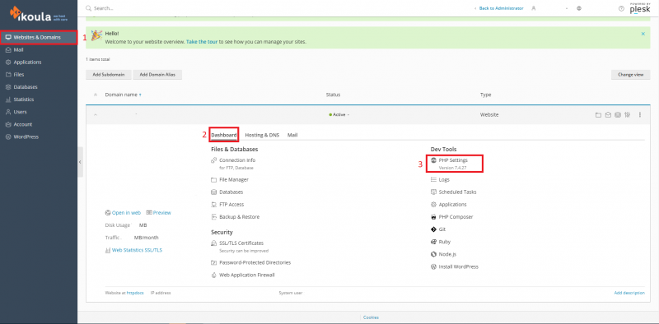Screen dimensions: 659x324
Task: Open File Manager
Action: pyautogui.click(x=234, y=179)
